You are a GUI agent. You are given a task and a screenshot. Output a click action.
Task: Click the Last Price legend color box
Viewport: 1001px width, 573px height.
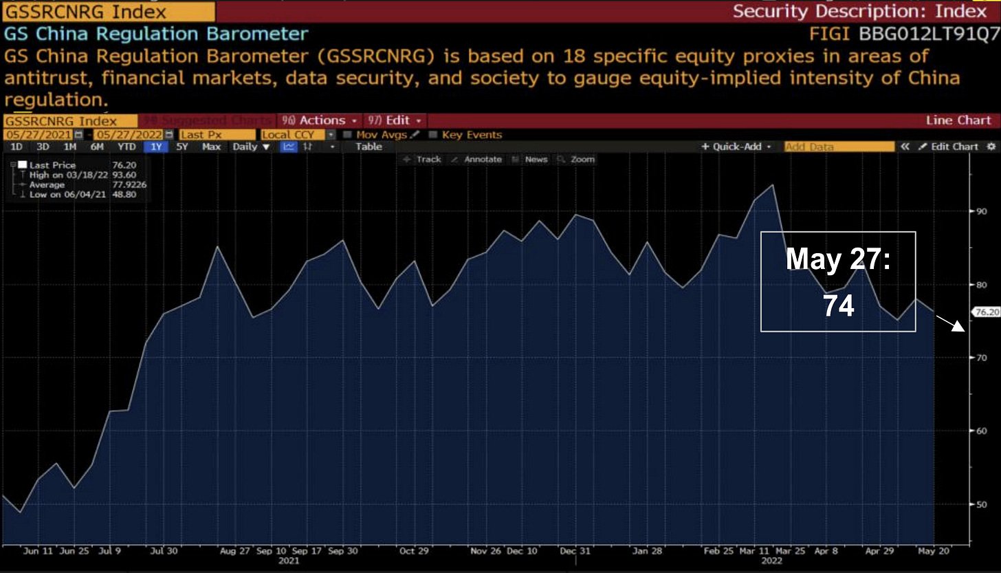(x=22, y=165)
